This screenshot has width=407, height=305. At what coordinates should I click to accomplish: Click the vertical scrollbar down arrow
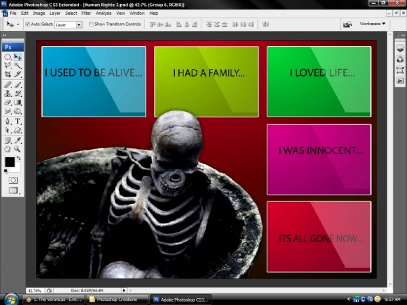point(390,285)
